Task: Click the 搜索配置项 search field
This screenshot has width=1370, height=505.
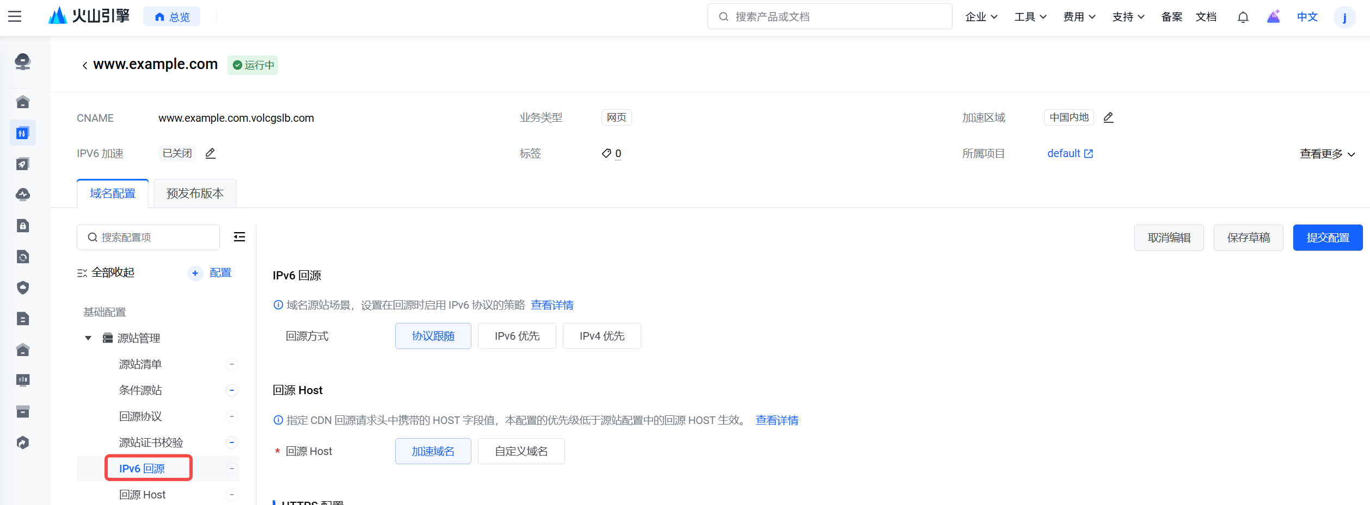Action: click(x=148, y=238)
